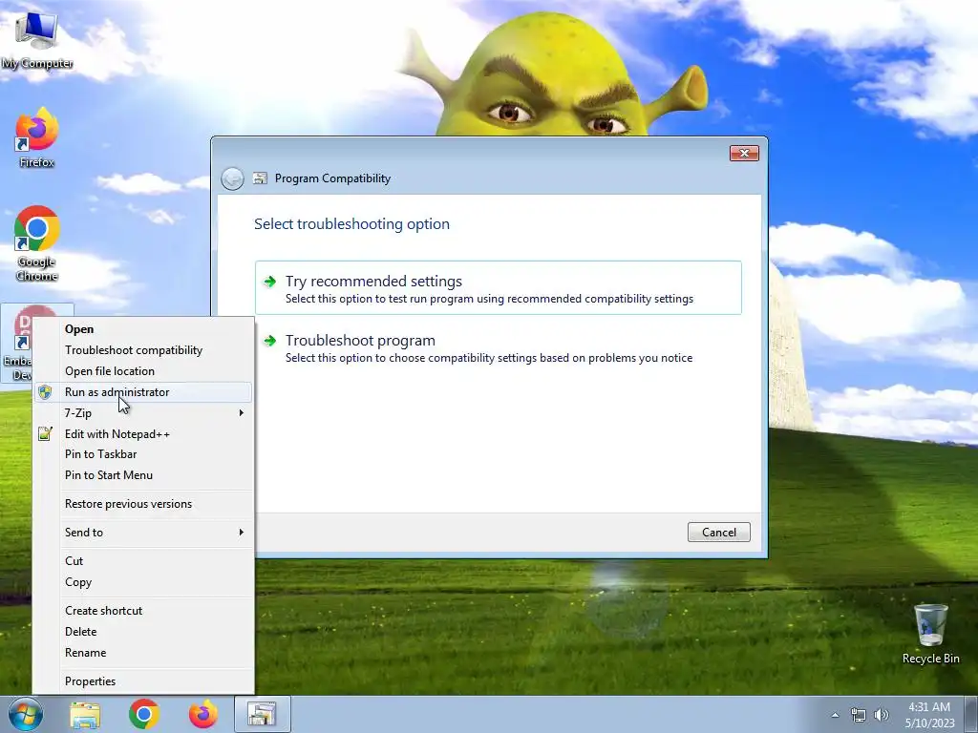The image size is (978, 733).
Task: Click green arrow beside Troubleshoot program
Action: coord(269,341)
